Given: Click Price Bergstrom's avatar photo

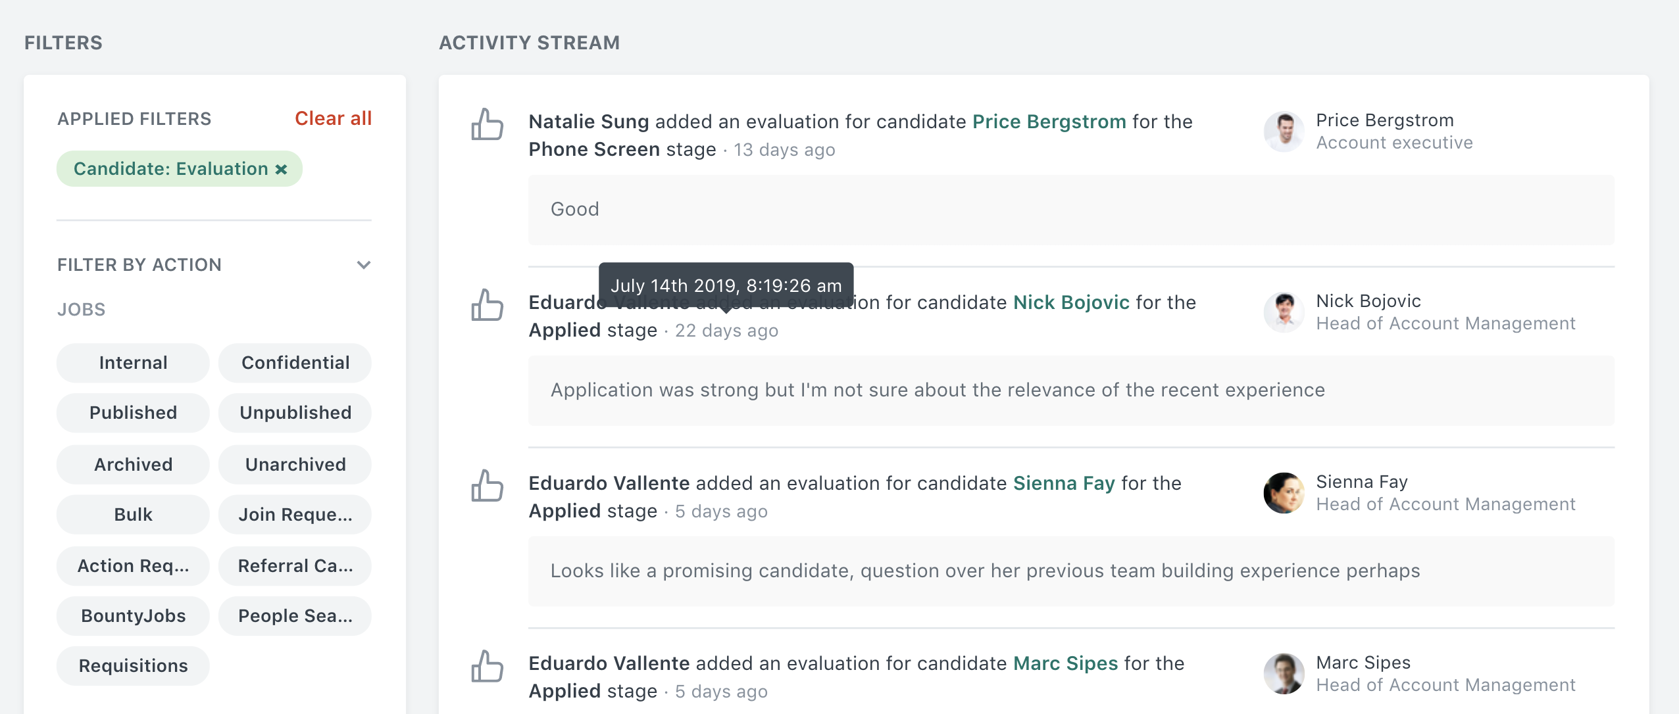Looking at the screenshot, I should tap(1283, 131).
